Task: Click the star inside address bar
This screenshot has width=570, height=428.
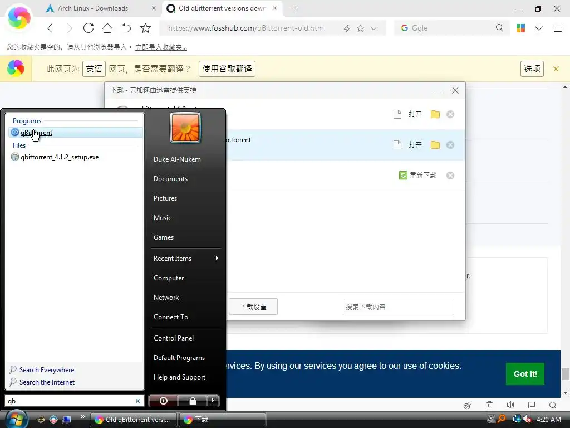Action: pyautogui.click(x=360, y=28)
